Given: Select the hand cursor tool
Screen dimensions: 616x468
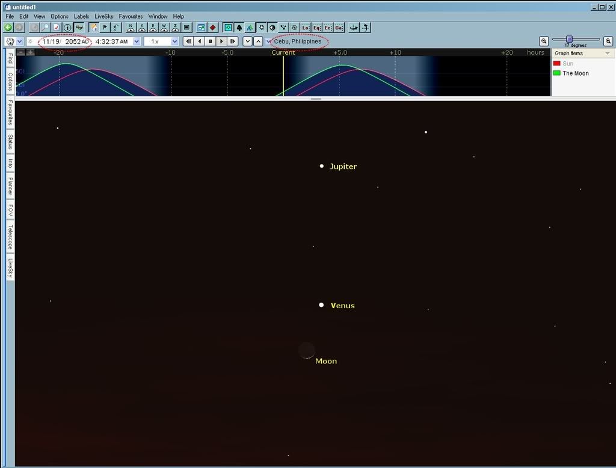Looking at the screenshot, I should click(x=10, y=41).
